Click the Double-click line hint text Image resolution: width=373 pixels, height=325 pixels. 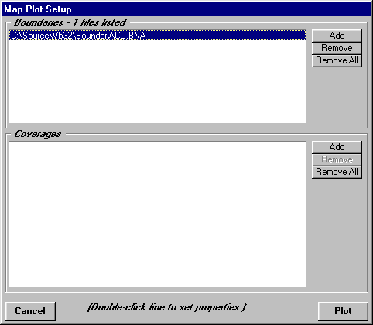[166, 307]
